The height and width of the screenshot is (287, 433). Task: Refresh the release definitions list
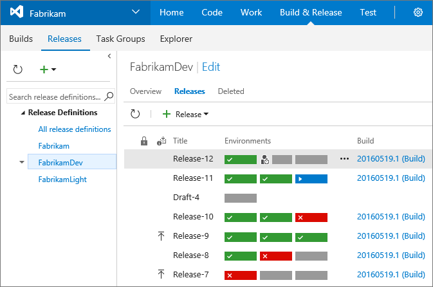[18, 69]
